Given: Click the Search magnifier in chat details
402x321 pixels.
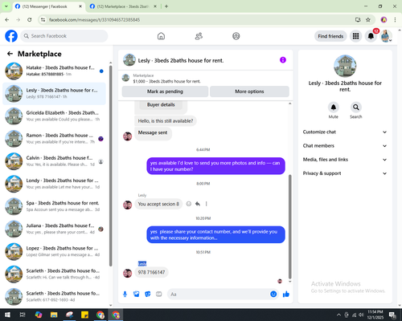Looking at the screenshot, I should [x=356, y=108].
